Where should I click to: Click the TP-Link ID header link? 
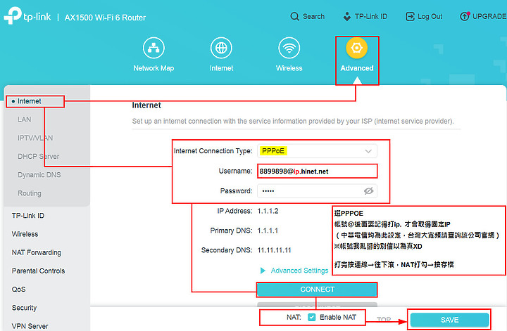pos(371,16)
